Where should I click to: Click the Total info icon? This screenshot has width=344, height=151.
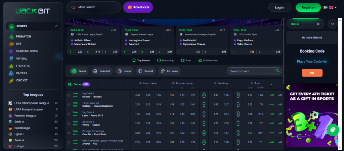coord(252,83)
